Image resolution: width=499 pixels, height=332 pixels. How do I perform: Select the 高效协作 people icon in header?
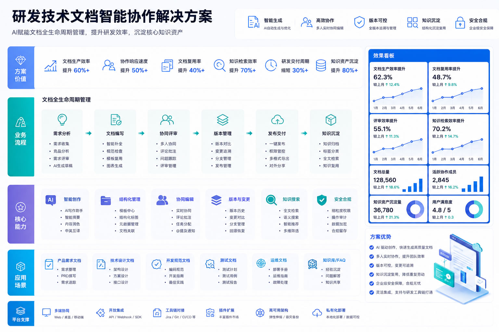(306, 22)
